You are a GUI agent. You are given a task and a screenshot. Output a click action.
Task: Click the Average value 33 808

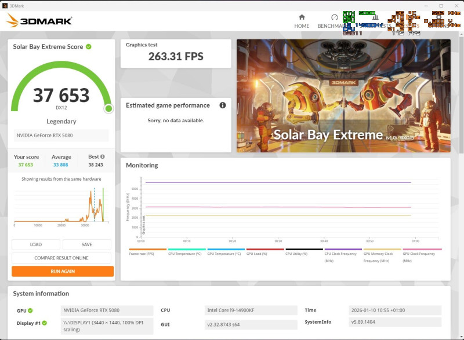click(61, 165)
